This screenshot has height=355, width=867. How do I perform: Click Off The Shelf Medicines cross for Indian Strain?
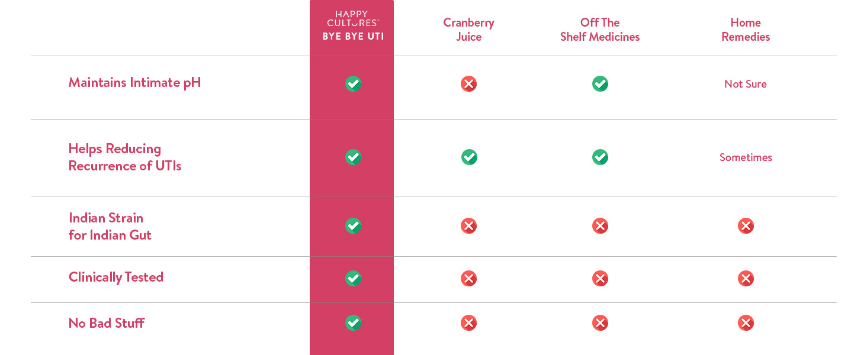(x=600, y=225)
